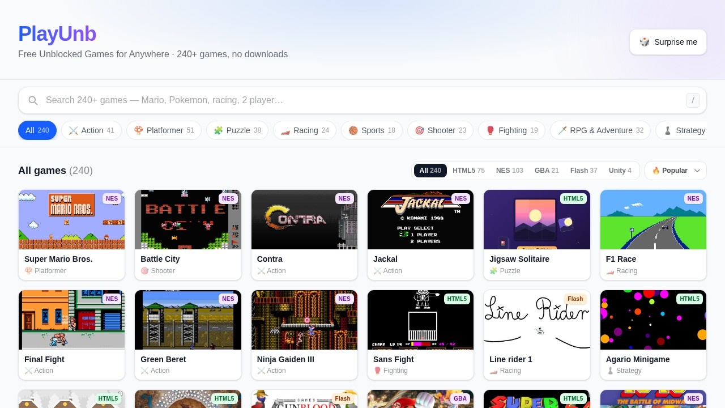
Task: Open Line rider 1 game thumbnail
Action: click(537, 320)
